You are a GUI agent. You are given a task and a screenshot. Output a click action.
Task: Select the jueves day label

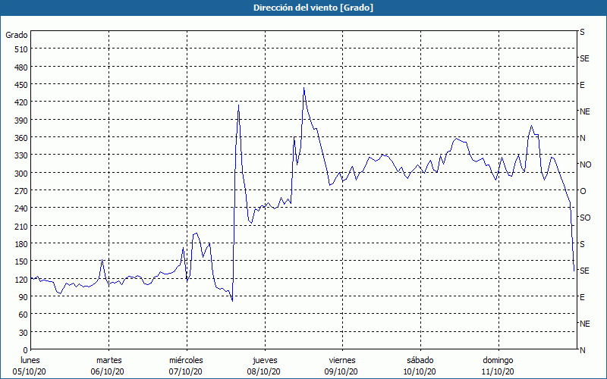pyautogui.click(x=265, y=361)
